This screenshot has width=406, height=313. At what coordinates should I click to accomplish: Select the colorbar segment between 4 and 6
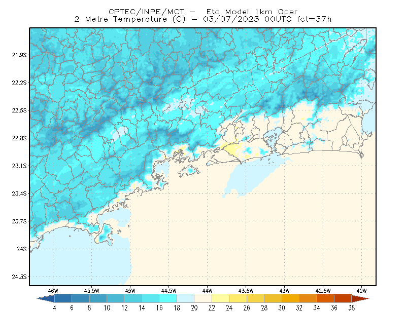63,299
